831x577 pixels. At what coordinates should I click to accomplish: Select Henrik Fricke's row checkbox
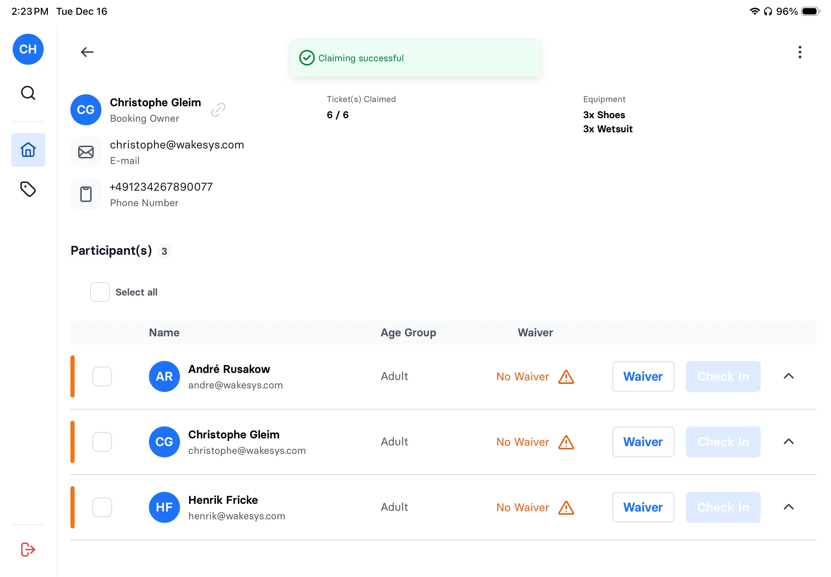pyautogui.click(x=102, y=507)
